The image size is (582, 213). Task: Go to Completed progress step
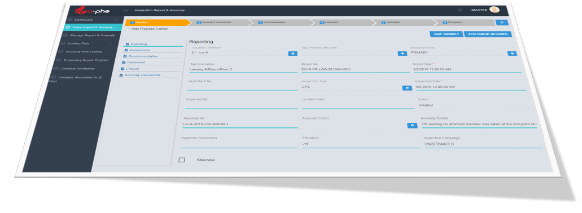coord(465,23)
